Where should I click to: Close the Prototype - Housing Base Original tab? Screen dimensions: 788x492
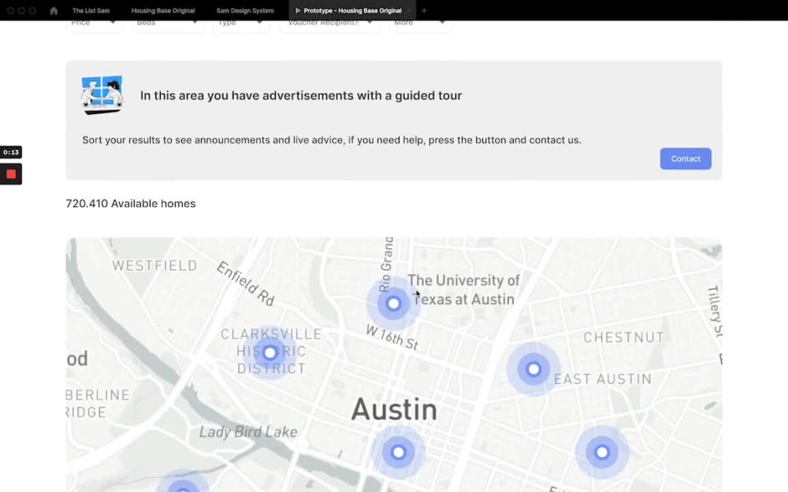[410, 10]
